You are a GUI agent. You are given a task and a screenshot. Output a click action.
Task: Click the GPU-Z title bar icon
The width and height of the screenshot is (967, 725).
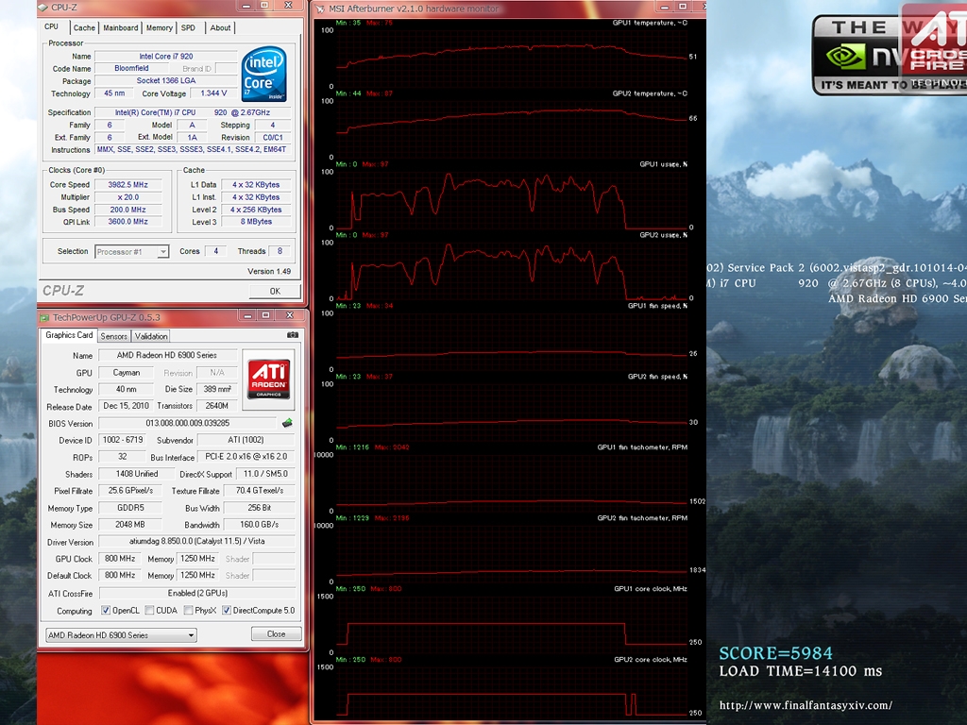pos(44,317)
